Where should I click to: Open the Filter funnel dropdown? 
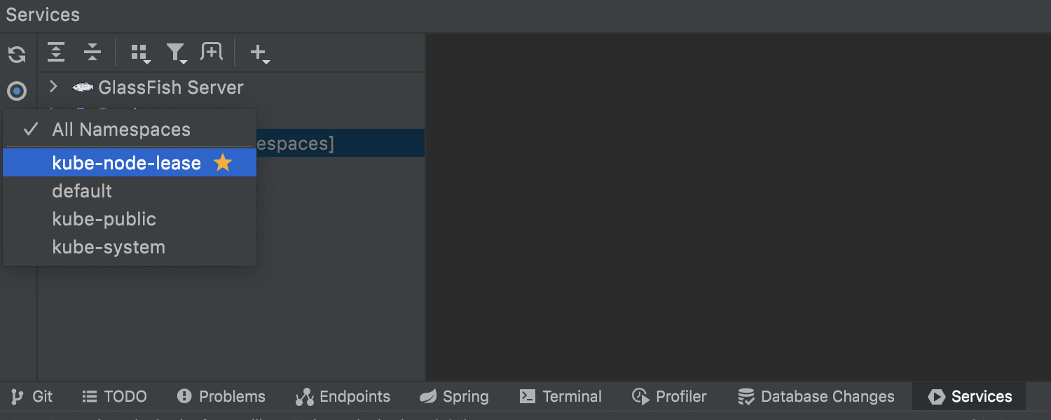tap(176, 53)
